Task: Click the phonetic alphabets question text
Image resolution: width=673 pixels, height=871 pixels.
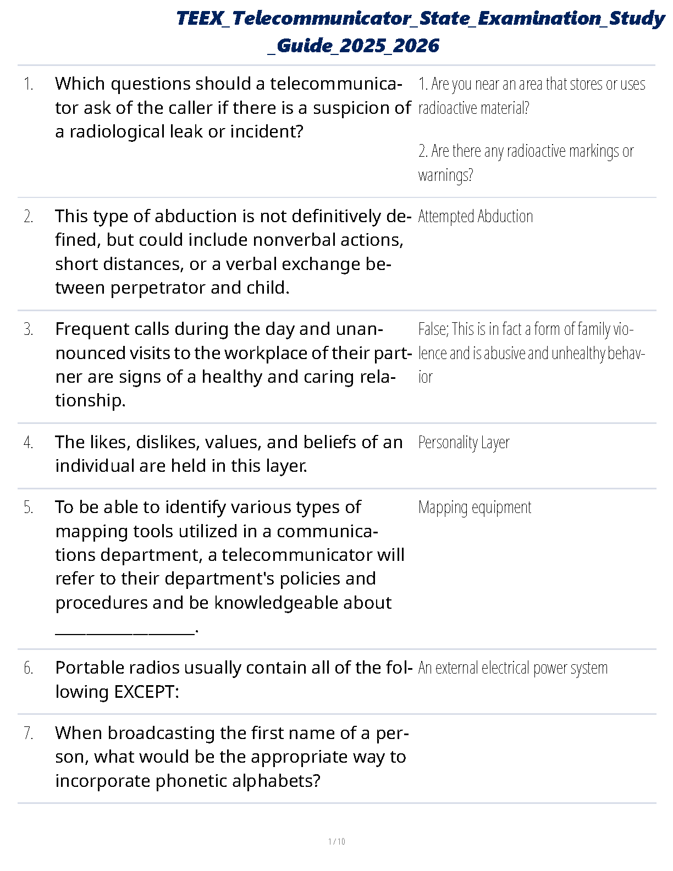Action: pos(231,757)
